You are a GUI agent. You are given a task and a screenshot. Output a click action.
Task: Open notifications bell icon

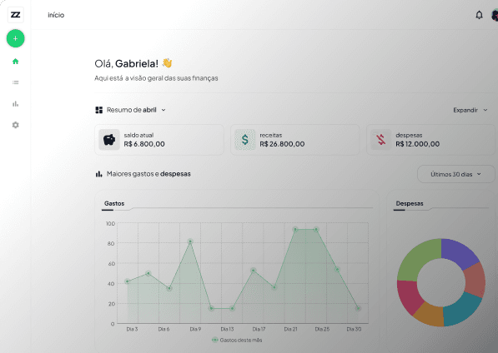click(479, 15)
